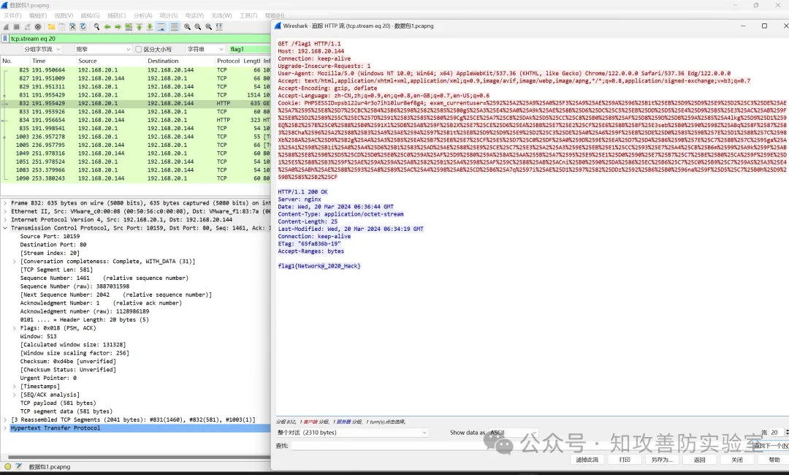This screenshot has height=475, width=789.
Task: Open the Show data as ASCII dropdown
Action: (514, 432)
